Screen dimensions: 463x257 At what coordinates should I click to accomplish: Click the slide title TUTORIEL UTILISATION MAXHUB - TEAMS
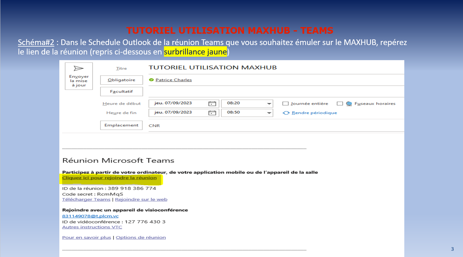pyautogui.click(x=230, y=31)
